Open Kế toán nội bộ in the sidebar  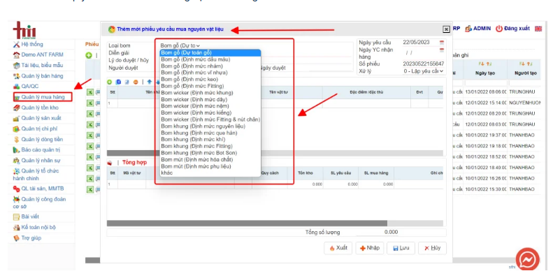(38, 227)
